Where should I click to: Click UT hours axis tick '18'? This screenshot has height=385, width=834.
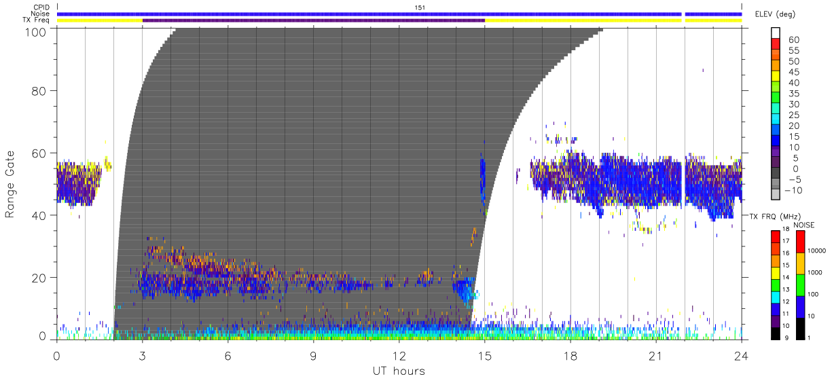coord(570,355)
